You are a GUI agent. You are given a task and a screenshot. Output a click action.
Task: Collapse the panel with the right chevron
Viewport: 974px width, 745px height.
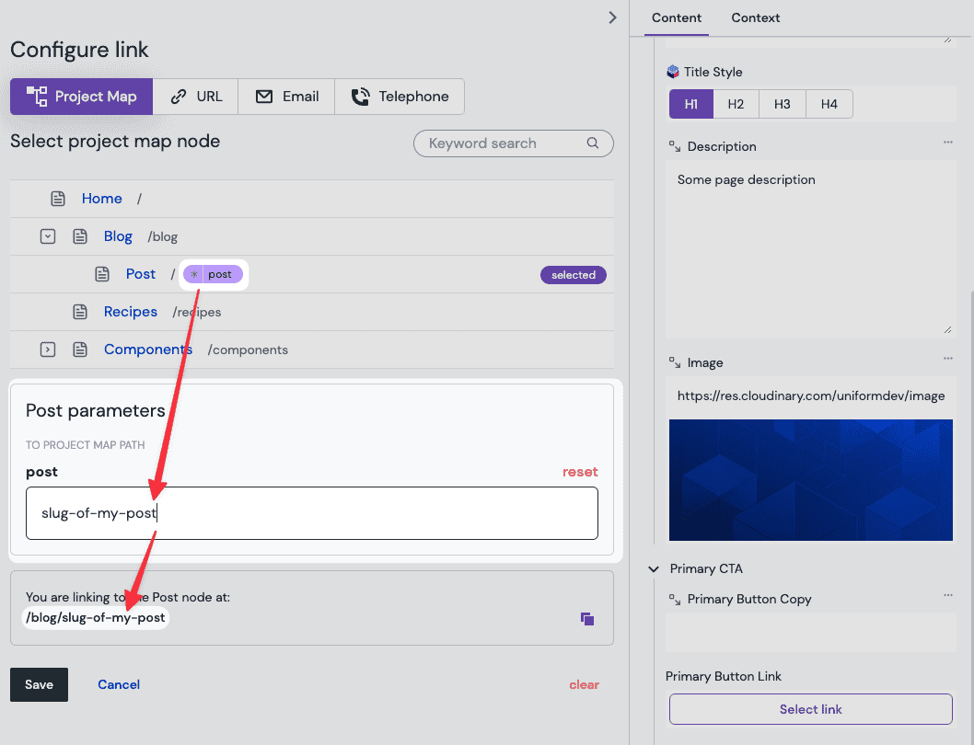coord(612,17)
